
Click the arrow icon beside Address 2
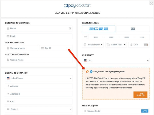[x=8, y=94]
